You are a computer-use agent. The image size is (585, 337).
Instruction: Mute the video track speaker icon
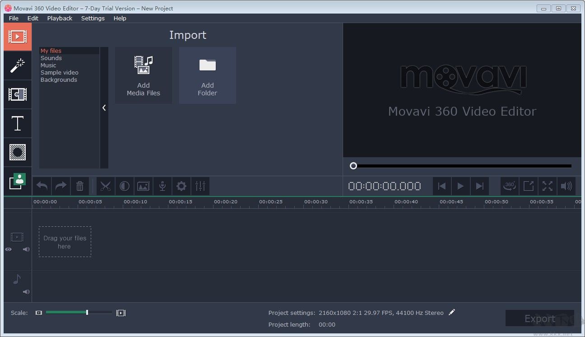[x=26, y=249]
